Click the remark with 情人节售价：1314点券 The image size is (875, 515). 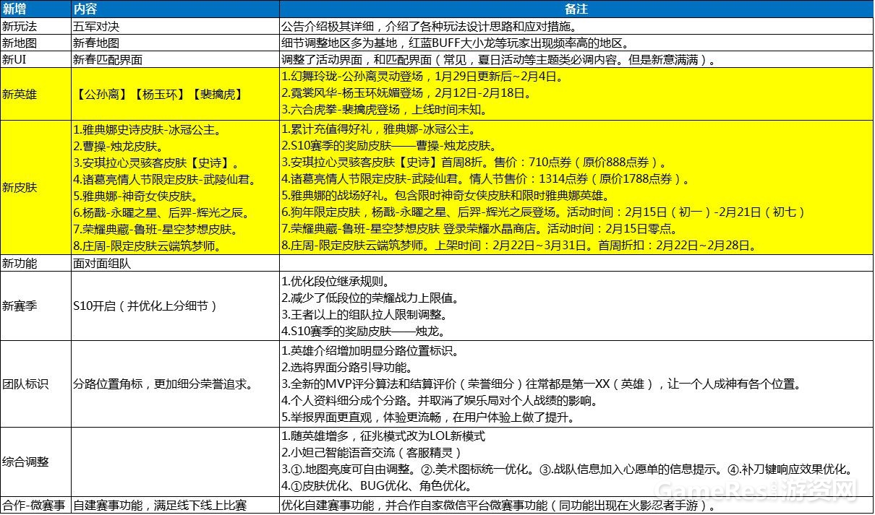click(486, 179)
